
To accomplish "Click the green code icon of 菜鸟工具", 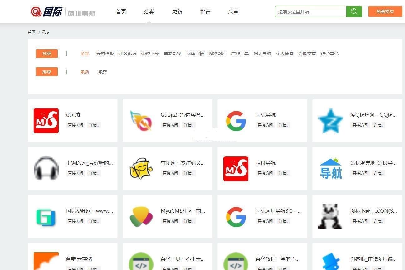I will click(x=141, y=262).
